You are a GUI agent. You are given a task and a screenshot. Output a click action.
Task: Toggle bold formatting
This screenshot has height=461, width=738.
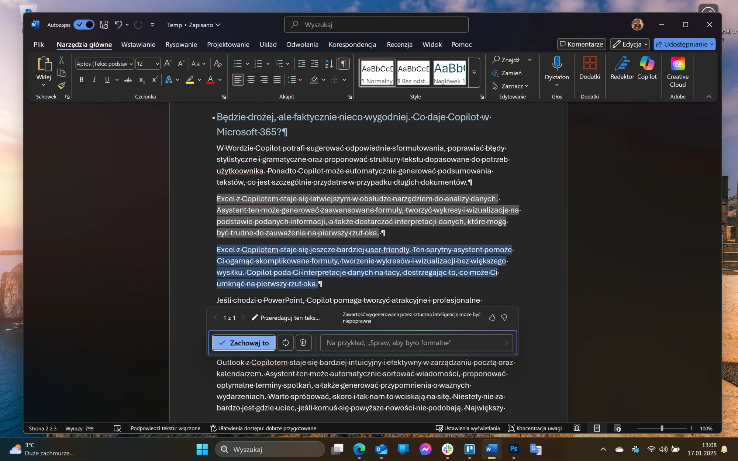tap(81, 80)
